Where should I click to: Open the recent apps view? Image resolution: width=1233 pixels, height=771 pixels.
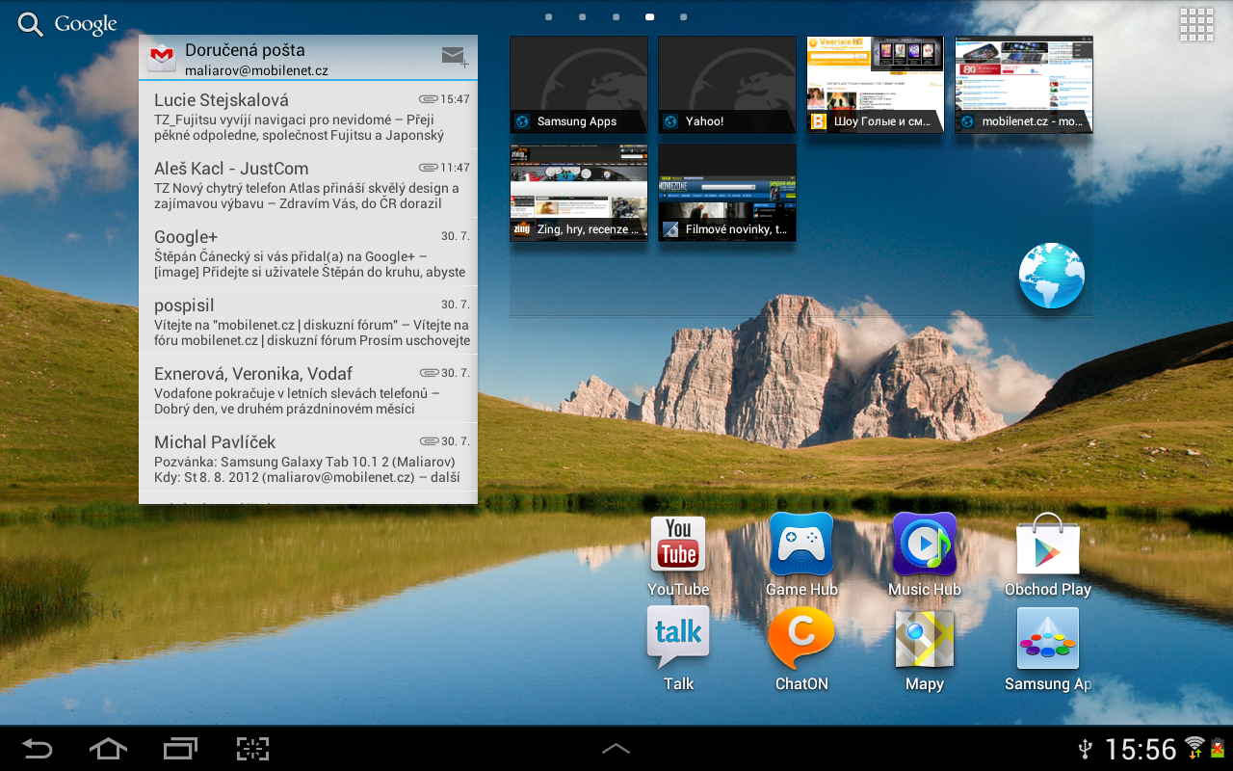click(x=179, y=749)
